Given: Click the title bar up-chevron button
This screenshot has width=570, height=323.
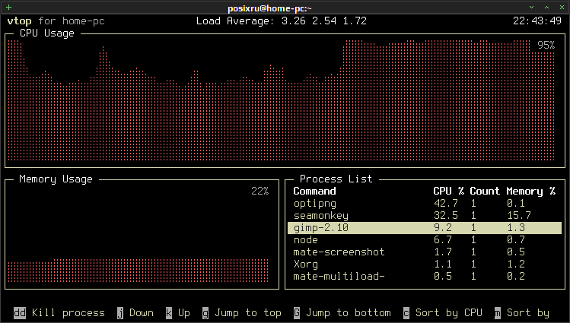Looking at the screenshot, I should click(x=546, y=8).
